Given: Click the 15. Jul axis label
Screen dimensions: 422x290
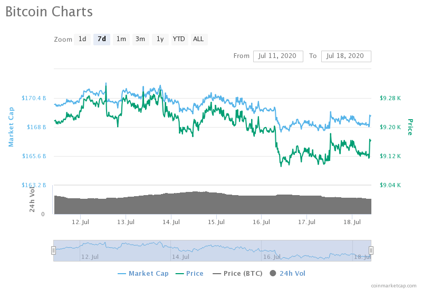Looking at the screenshot, I should [x=216, y=222].
